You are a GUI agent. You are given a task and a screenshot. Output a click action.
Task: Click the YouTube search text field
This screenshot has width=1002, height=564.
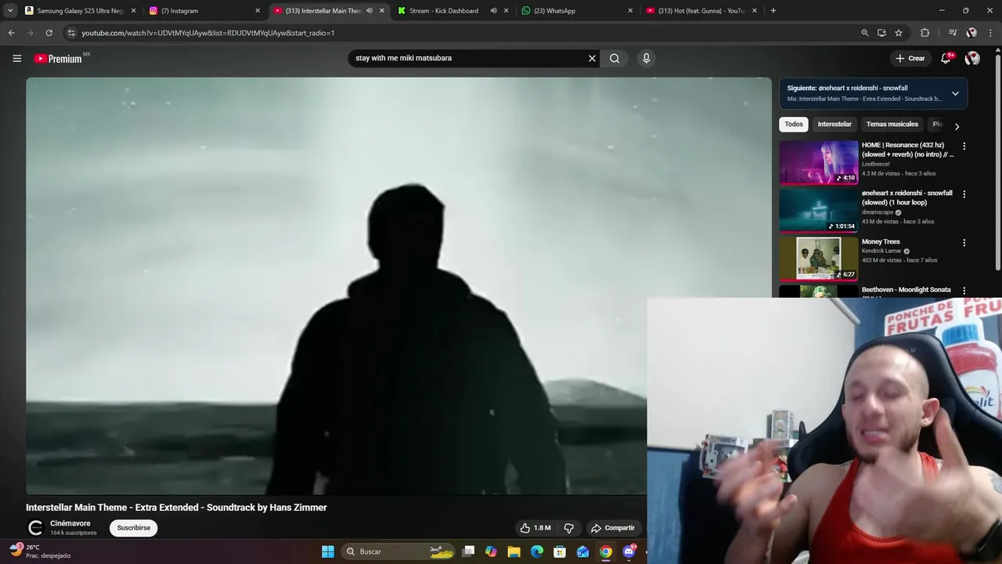[x=468, y=58]
